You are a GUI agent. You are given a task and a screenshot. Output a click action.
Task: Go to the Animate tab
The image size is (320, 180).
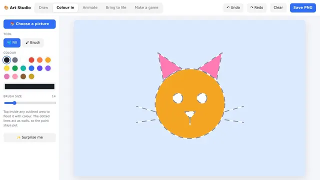(90, 7)
